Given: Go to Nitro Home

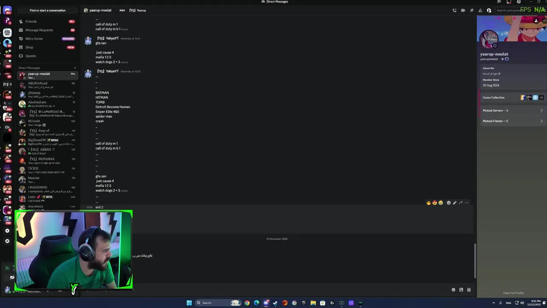Looking at the screenshot, I should point(47,38).
